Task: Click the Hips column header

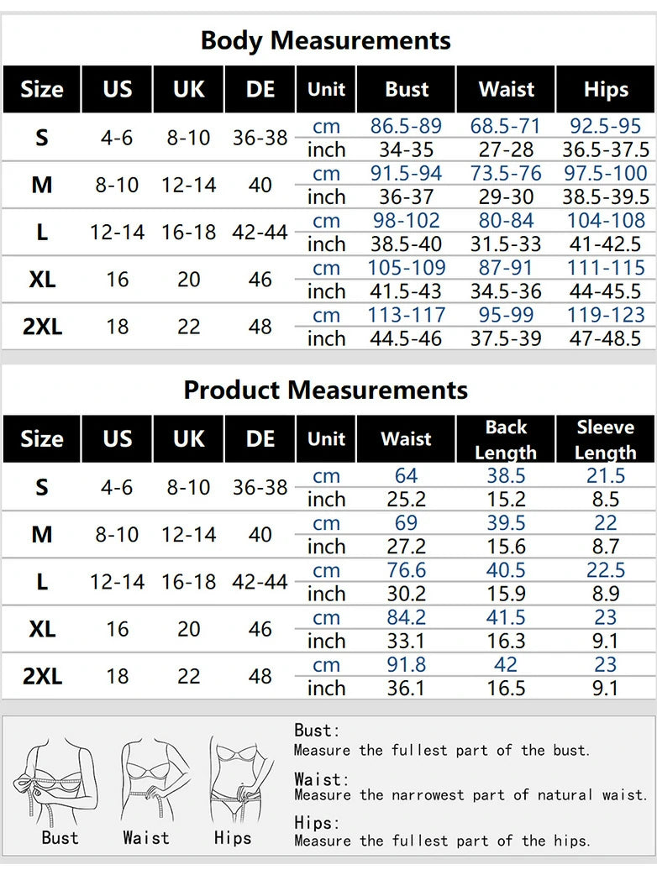Action: coord(605,89)
